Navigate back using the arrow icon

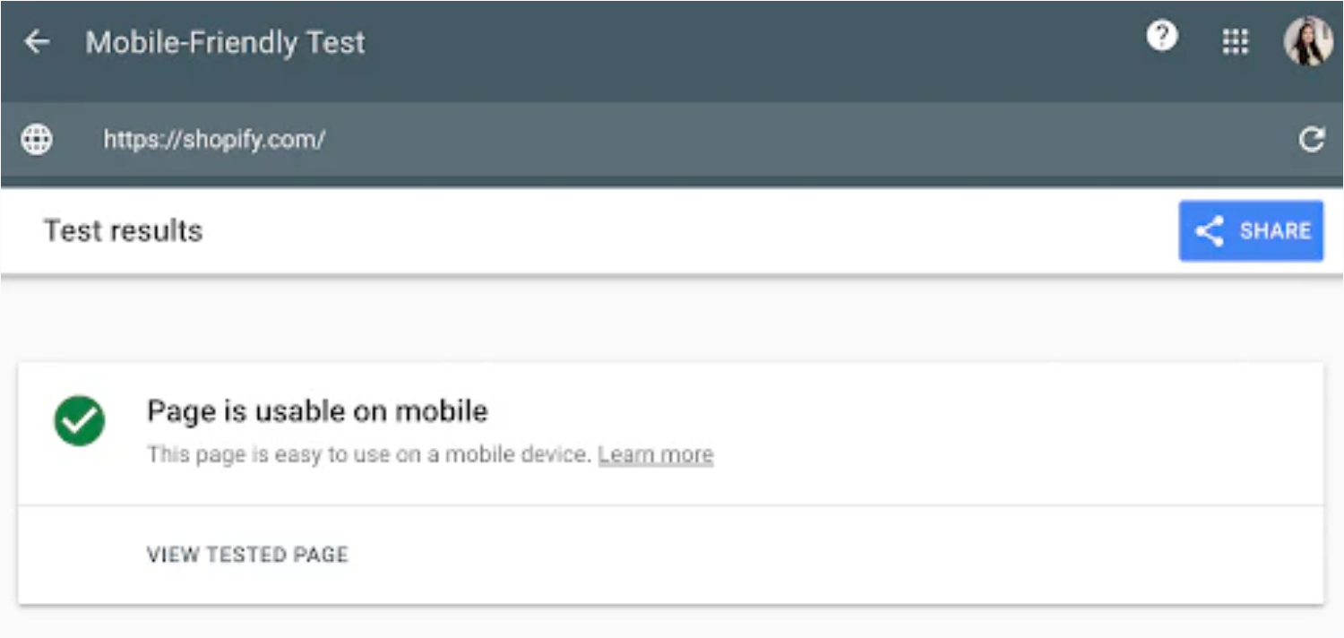click(39, 42)
